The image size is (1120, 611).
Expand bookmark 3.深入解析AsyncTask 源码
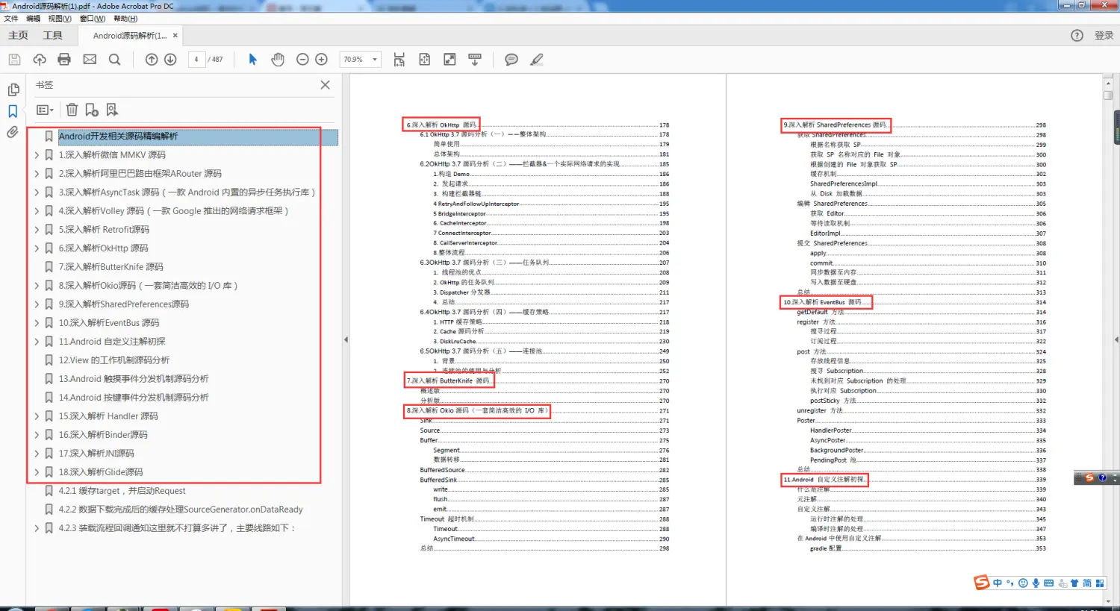pyautogui.click(x=37, y=192)
